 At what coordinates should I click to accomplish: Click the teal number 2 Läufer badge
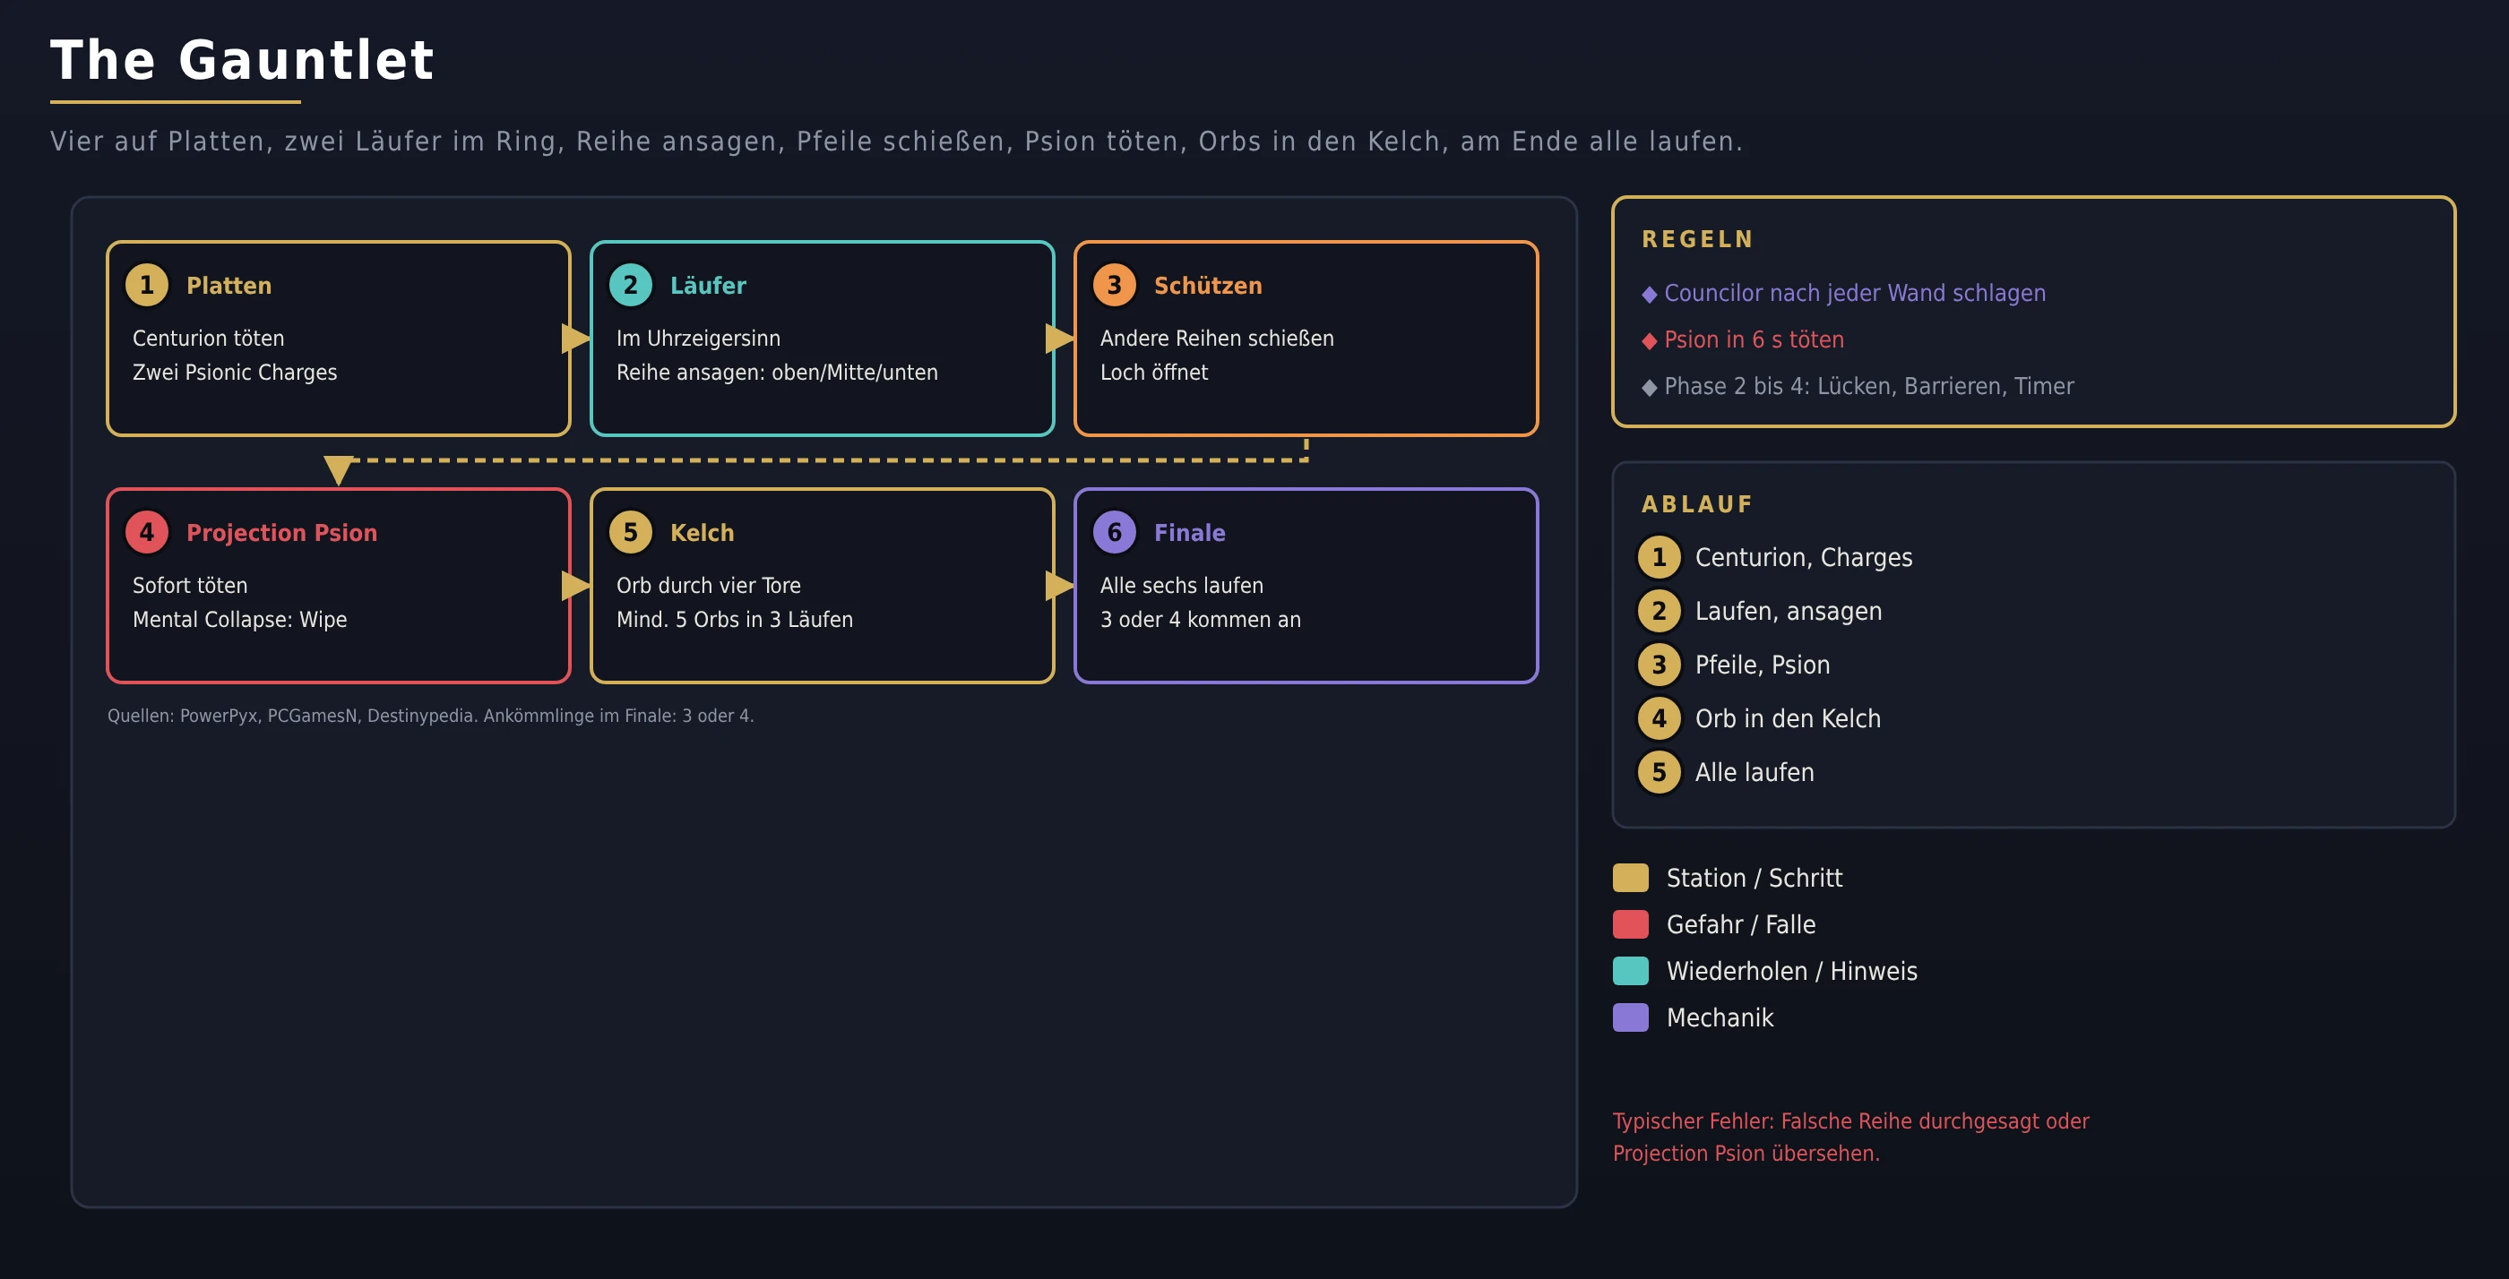coord(630,285)
